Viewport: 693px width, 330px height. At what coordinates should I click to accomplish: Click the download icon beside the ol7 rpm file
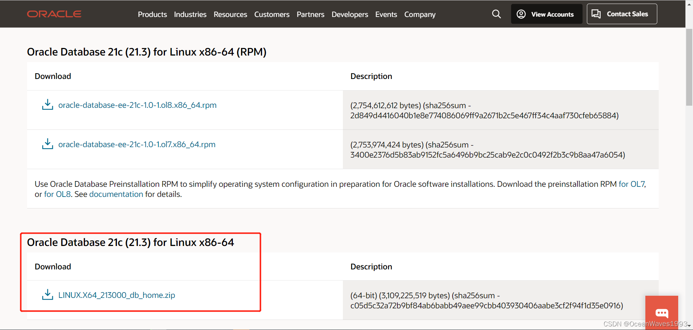click(x=47, y=144)
